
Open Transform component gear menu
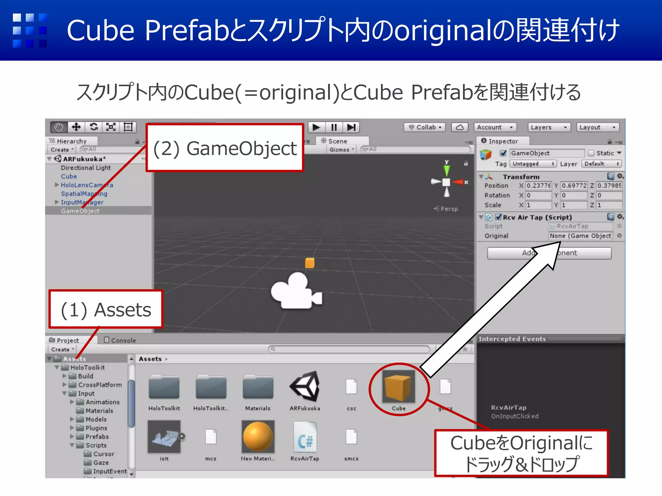coord(620,176)
